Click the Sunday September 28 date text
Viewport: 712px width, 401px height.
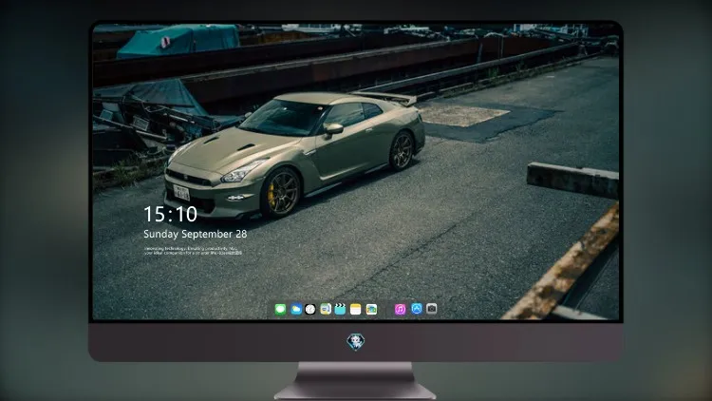point(196,234)
